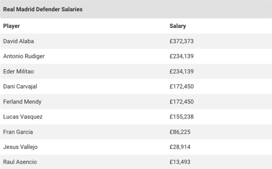This screenshot has height=169, width=272.
Task: Click Antonio Rudiger's £234,139 salary
Action: pyautogui.click(x=182, y=56)
